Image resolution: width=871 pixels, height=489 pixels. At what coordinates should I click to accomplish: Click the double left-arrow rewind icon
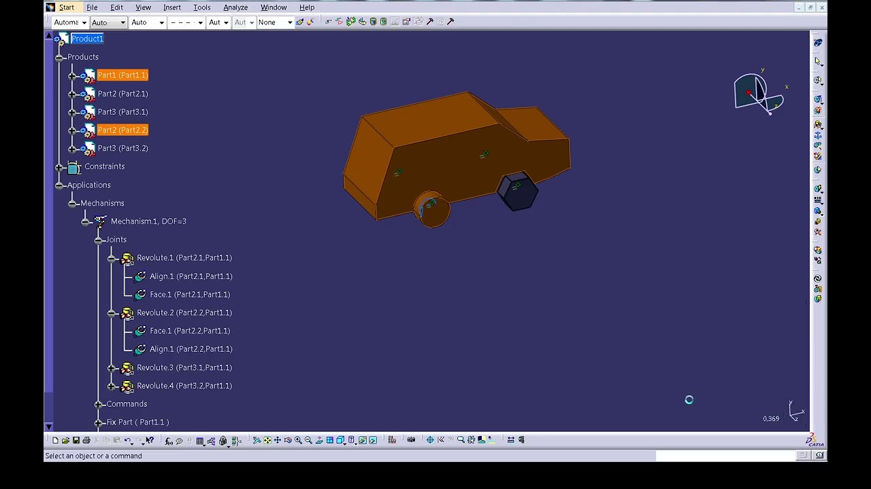click(x=441, y=440)
